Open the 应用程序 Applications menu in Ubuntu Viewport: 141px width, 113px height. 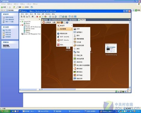click(48, 22)
